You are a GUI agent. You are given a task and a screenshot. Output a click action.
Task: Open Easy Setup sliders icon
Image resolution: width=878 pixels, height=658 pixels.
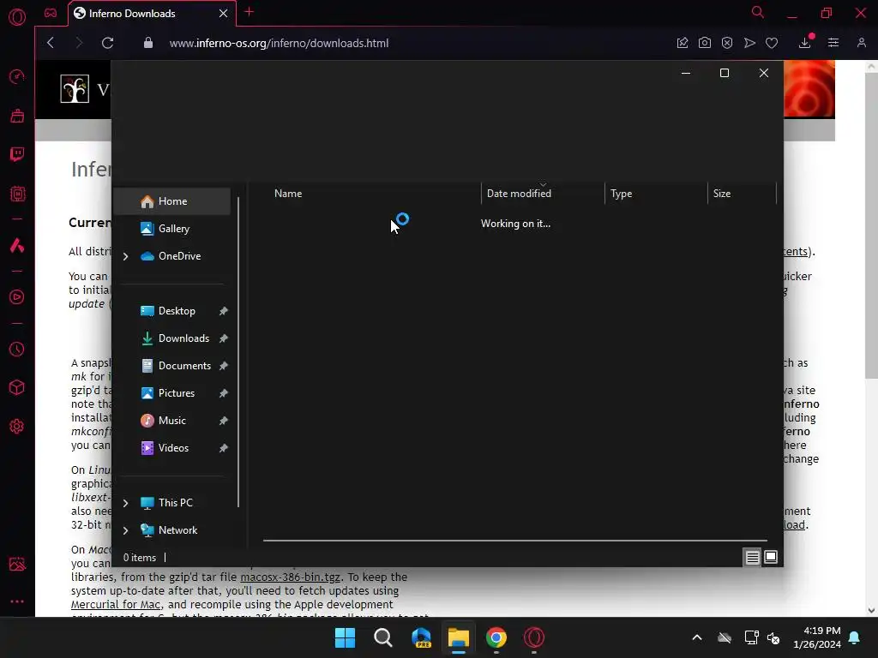pyautogui.click(x=833, y=43)
